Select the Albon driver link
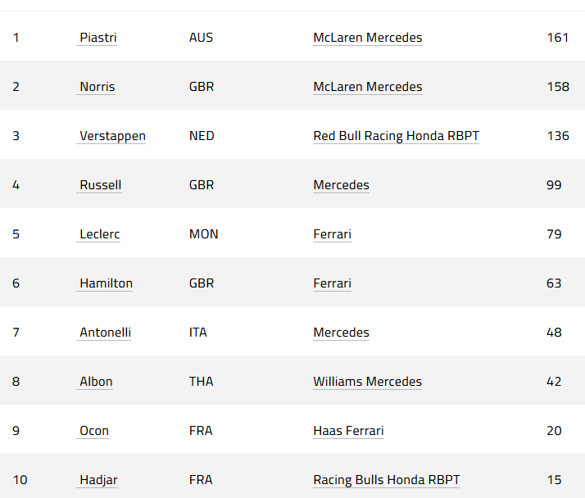585x498 pixels. pyautogui.click(x=96, y=382)
